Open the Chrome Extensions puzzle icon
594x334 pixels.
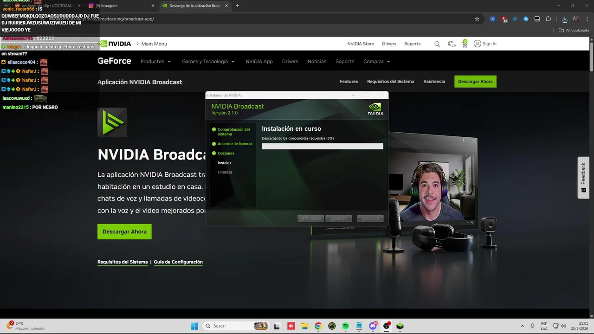[548, 19]
